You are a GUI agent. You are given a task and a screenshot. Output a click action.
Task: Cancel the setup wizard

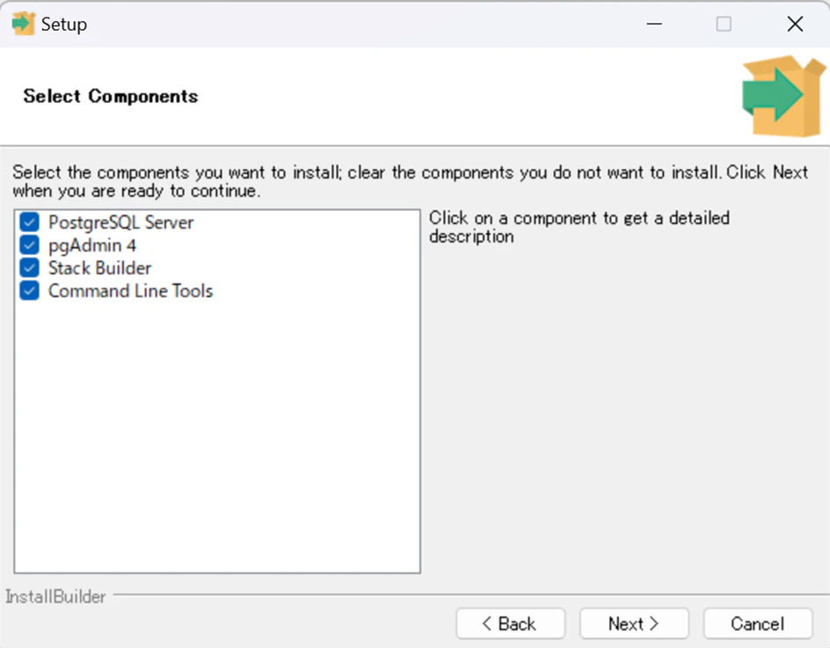(x=758, y=623)
